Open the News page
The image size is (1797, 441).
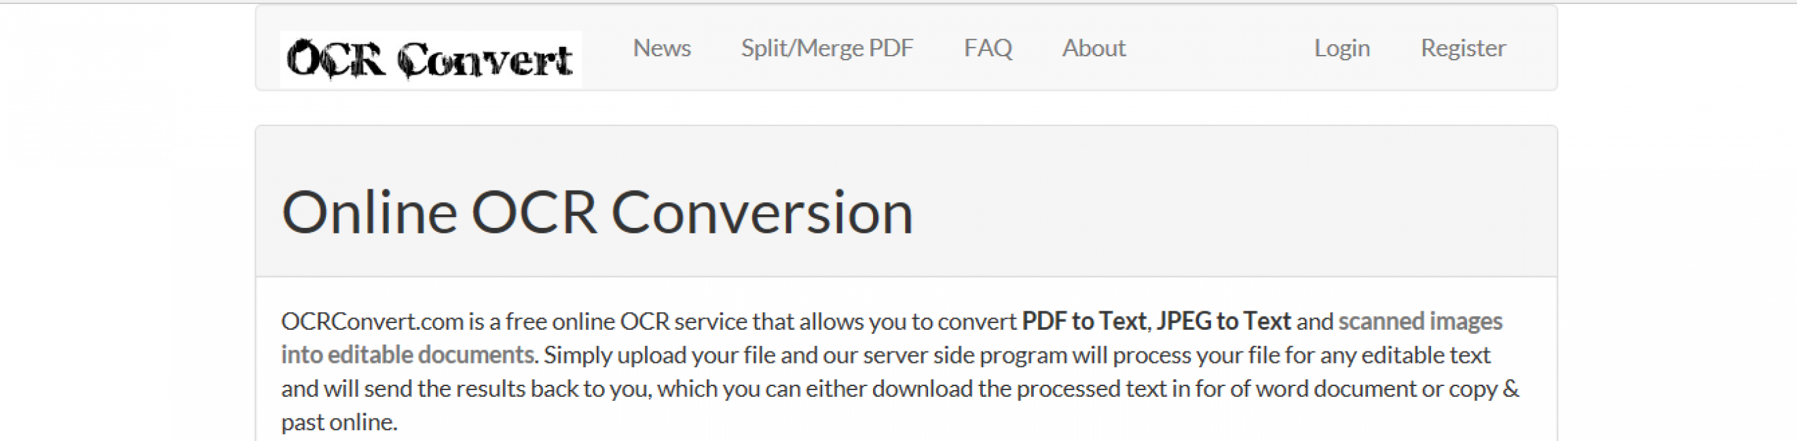click(661, 48)
